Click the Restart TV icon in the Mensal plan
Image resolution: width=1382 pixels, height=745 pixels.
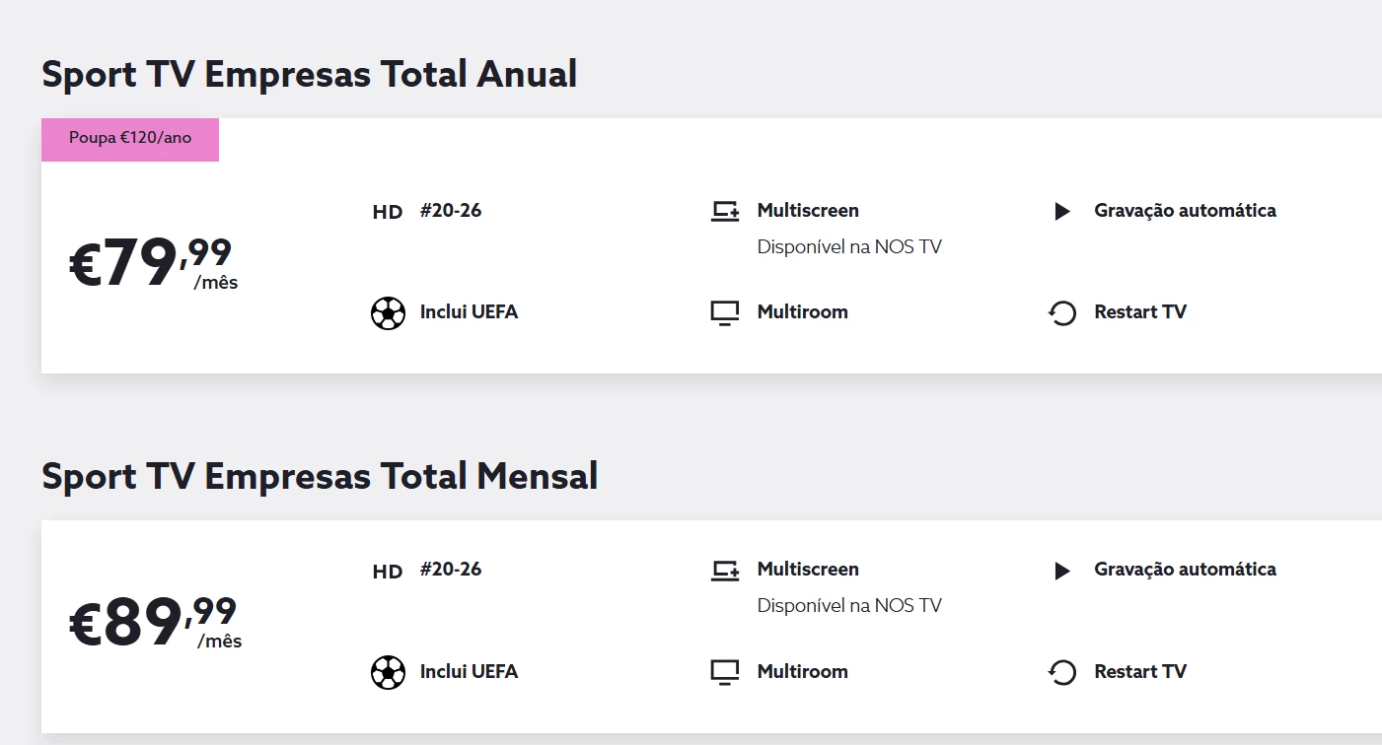pyautogui.click(x=1062, y=673)
